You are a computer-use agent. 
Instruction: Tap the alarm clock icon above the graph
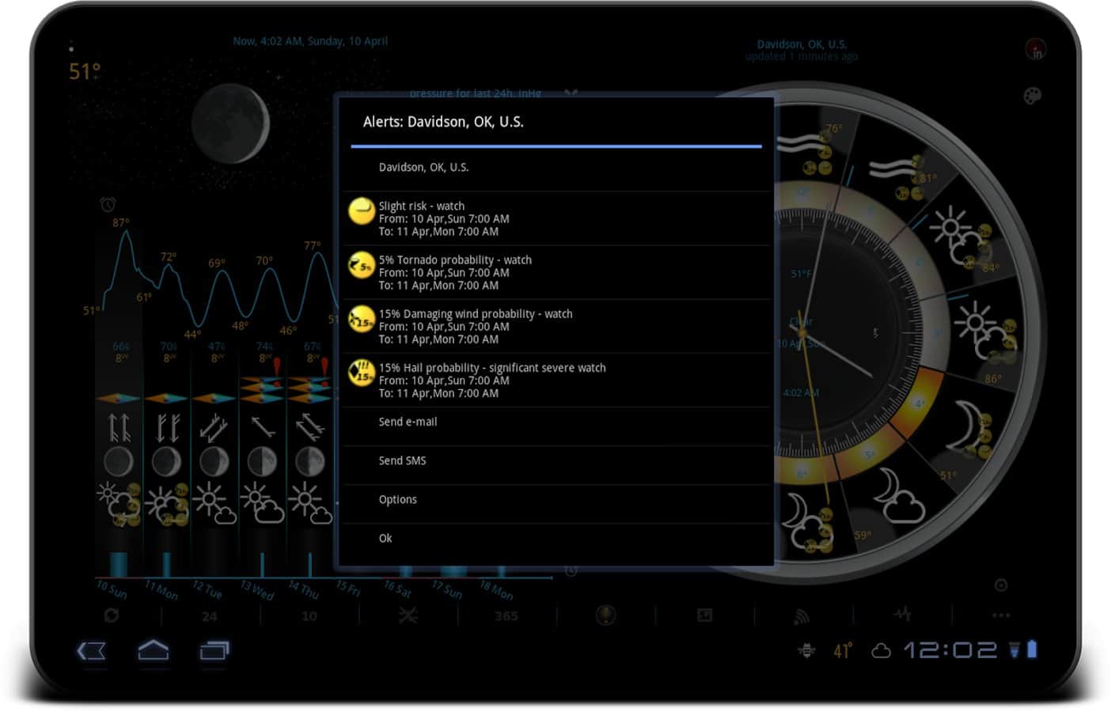(x=108, y=205)
